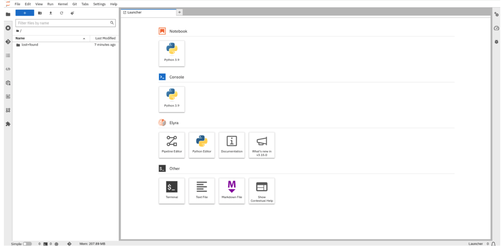The image size is (501, 246).
Task: Open Running Terminals and Kernels sidebar panel
Action: coord(8,28)
